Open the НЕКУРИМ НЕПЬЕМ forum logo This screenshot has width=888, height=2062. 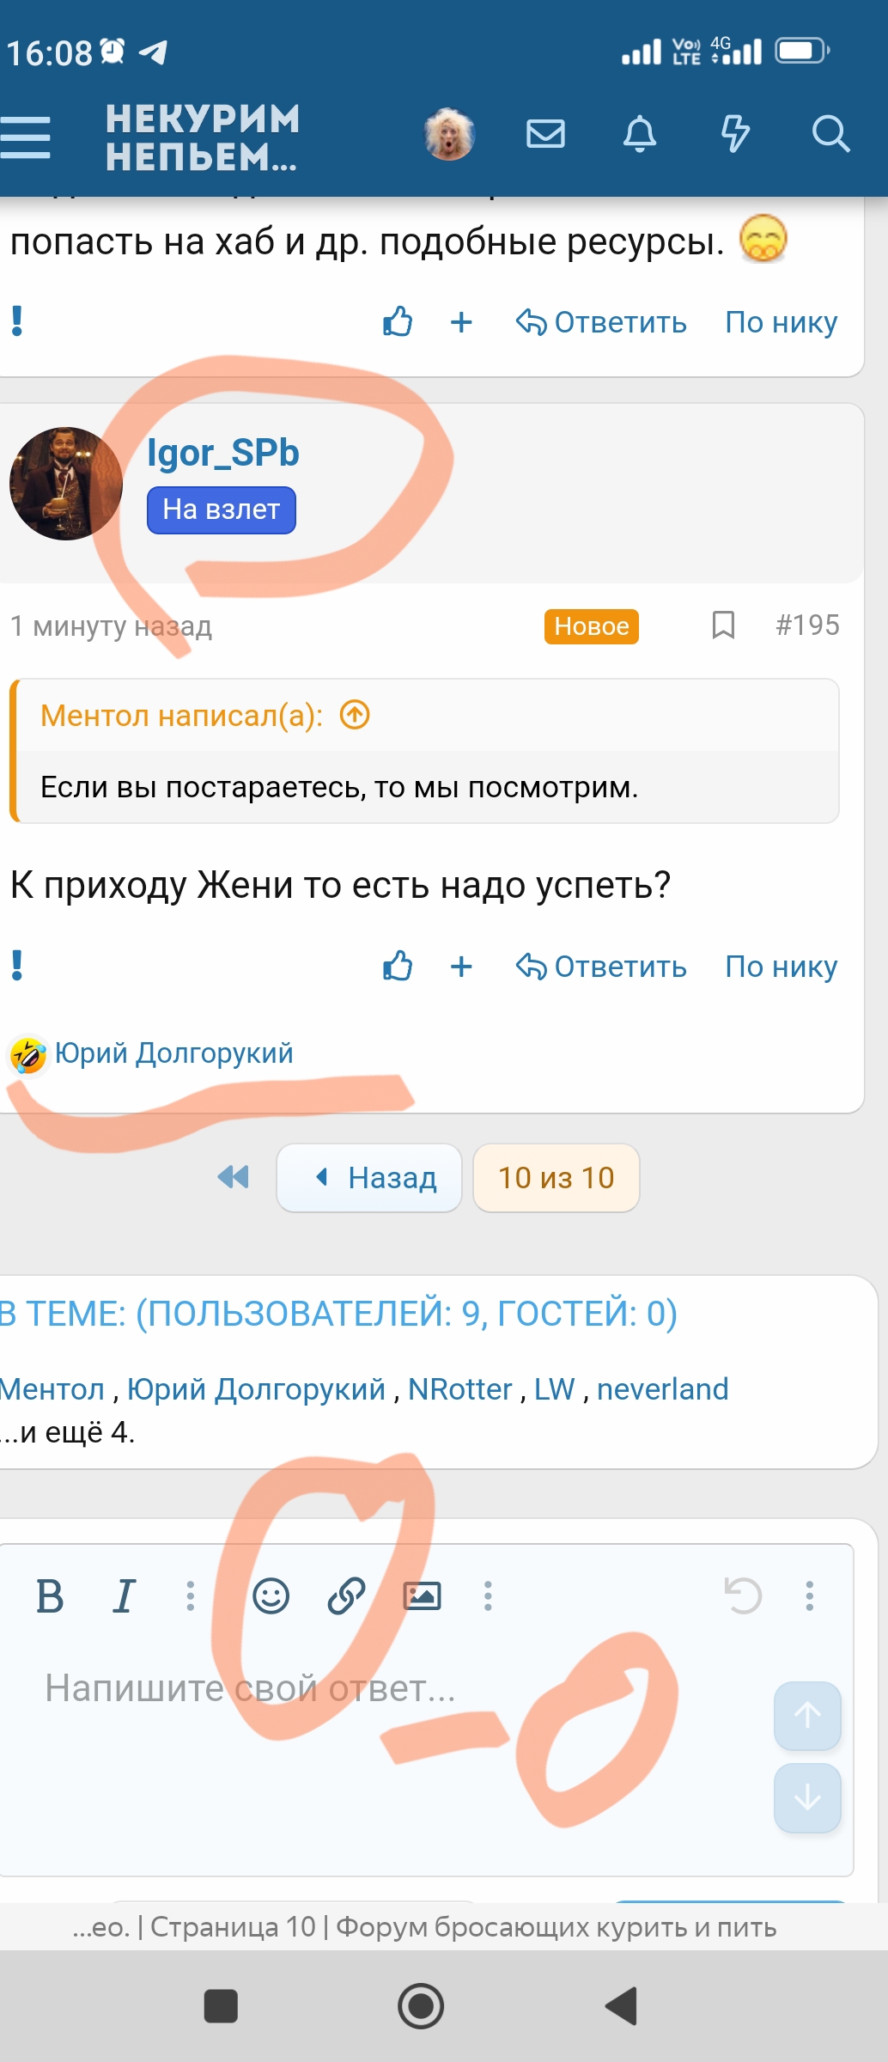tap(203, 137)
